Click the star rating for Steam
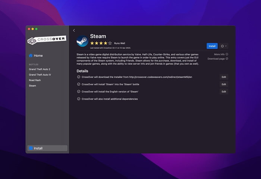This screenshot has width=261, height=179. point(101,43)
